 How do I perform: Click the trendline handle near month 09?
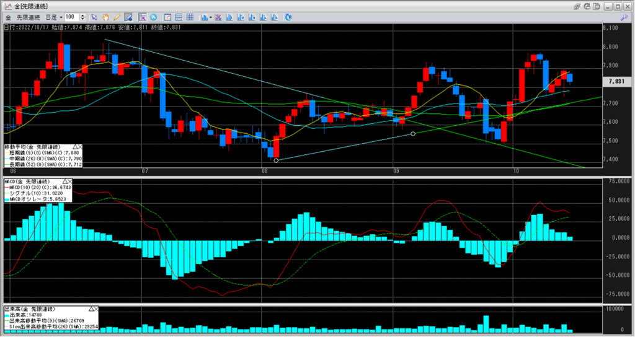412,134
